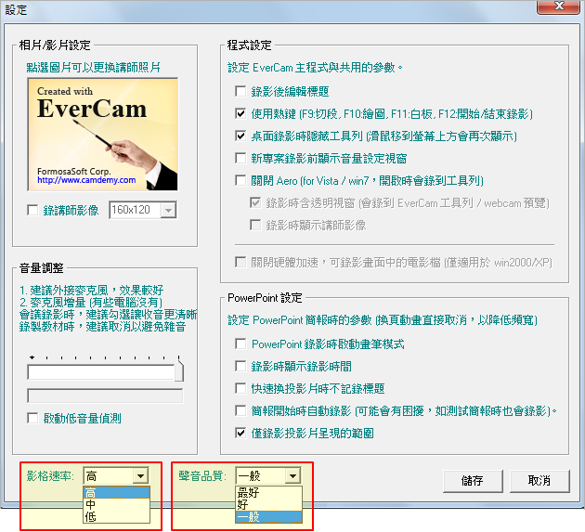Click the microphone volume slider handle
The height and width of the screenshot is (532, 585).
click(x=179, y=372)
